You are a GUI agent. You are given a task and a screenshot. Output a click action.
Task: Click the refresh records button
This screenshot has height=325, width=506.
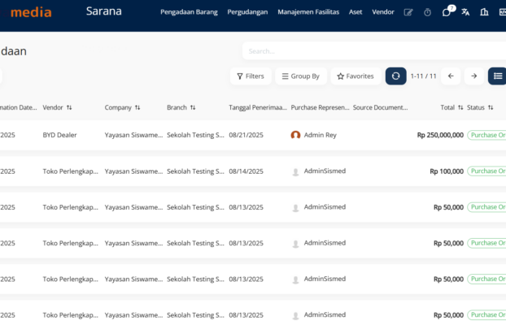(x=395, y=76)
